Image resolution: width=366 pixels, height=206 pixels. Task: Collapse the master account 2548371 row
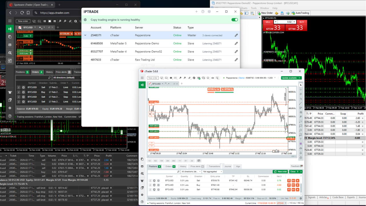[85, 35]
